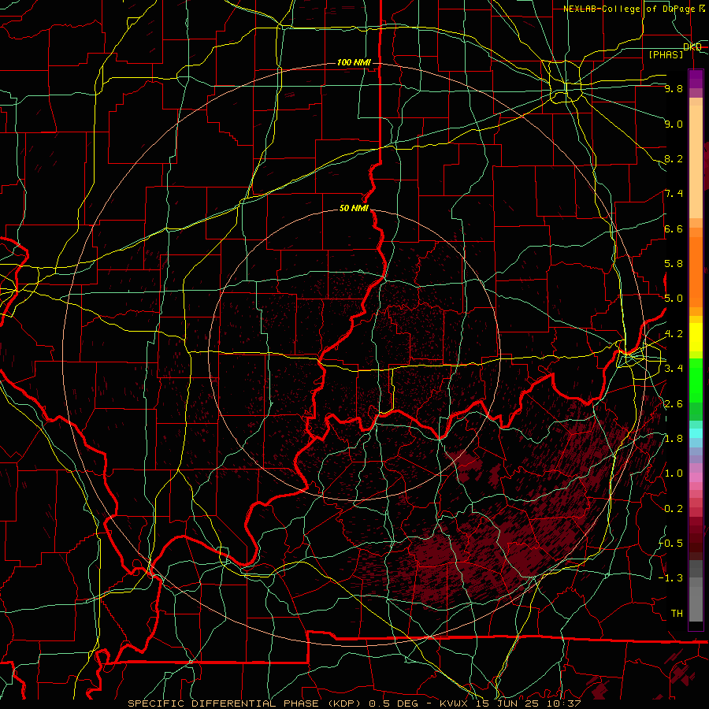Click the "SPECIFIC DIFFERENTIAL PHASE (KDP)" product title
Viewport: 709px width, 709px height.
point(246,703)
